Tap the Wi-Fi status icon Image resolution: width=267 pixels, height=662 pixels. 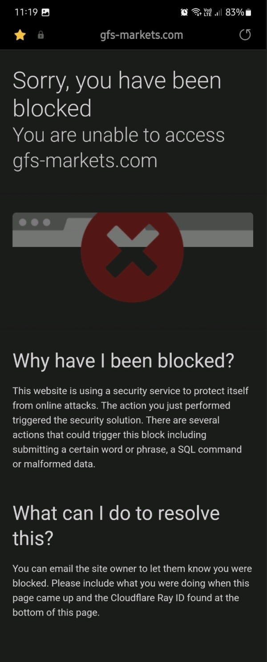click(x=197, y=12)
